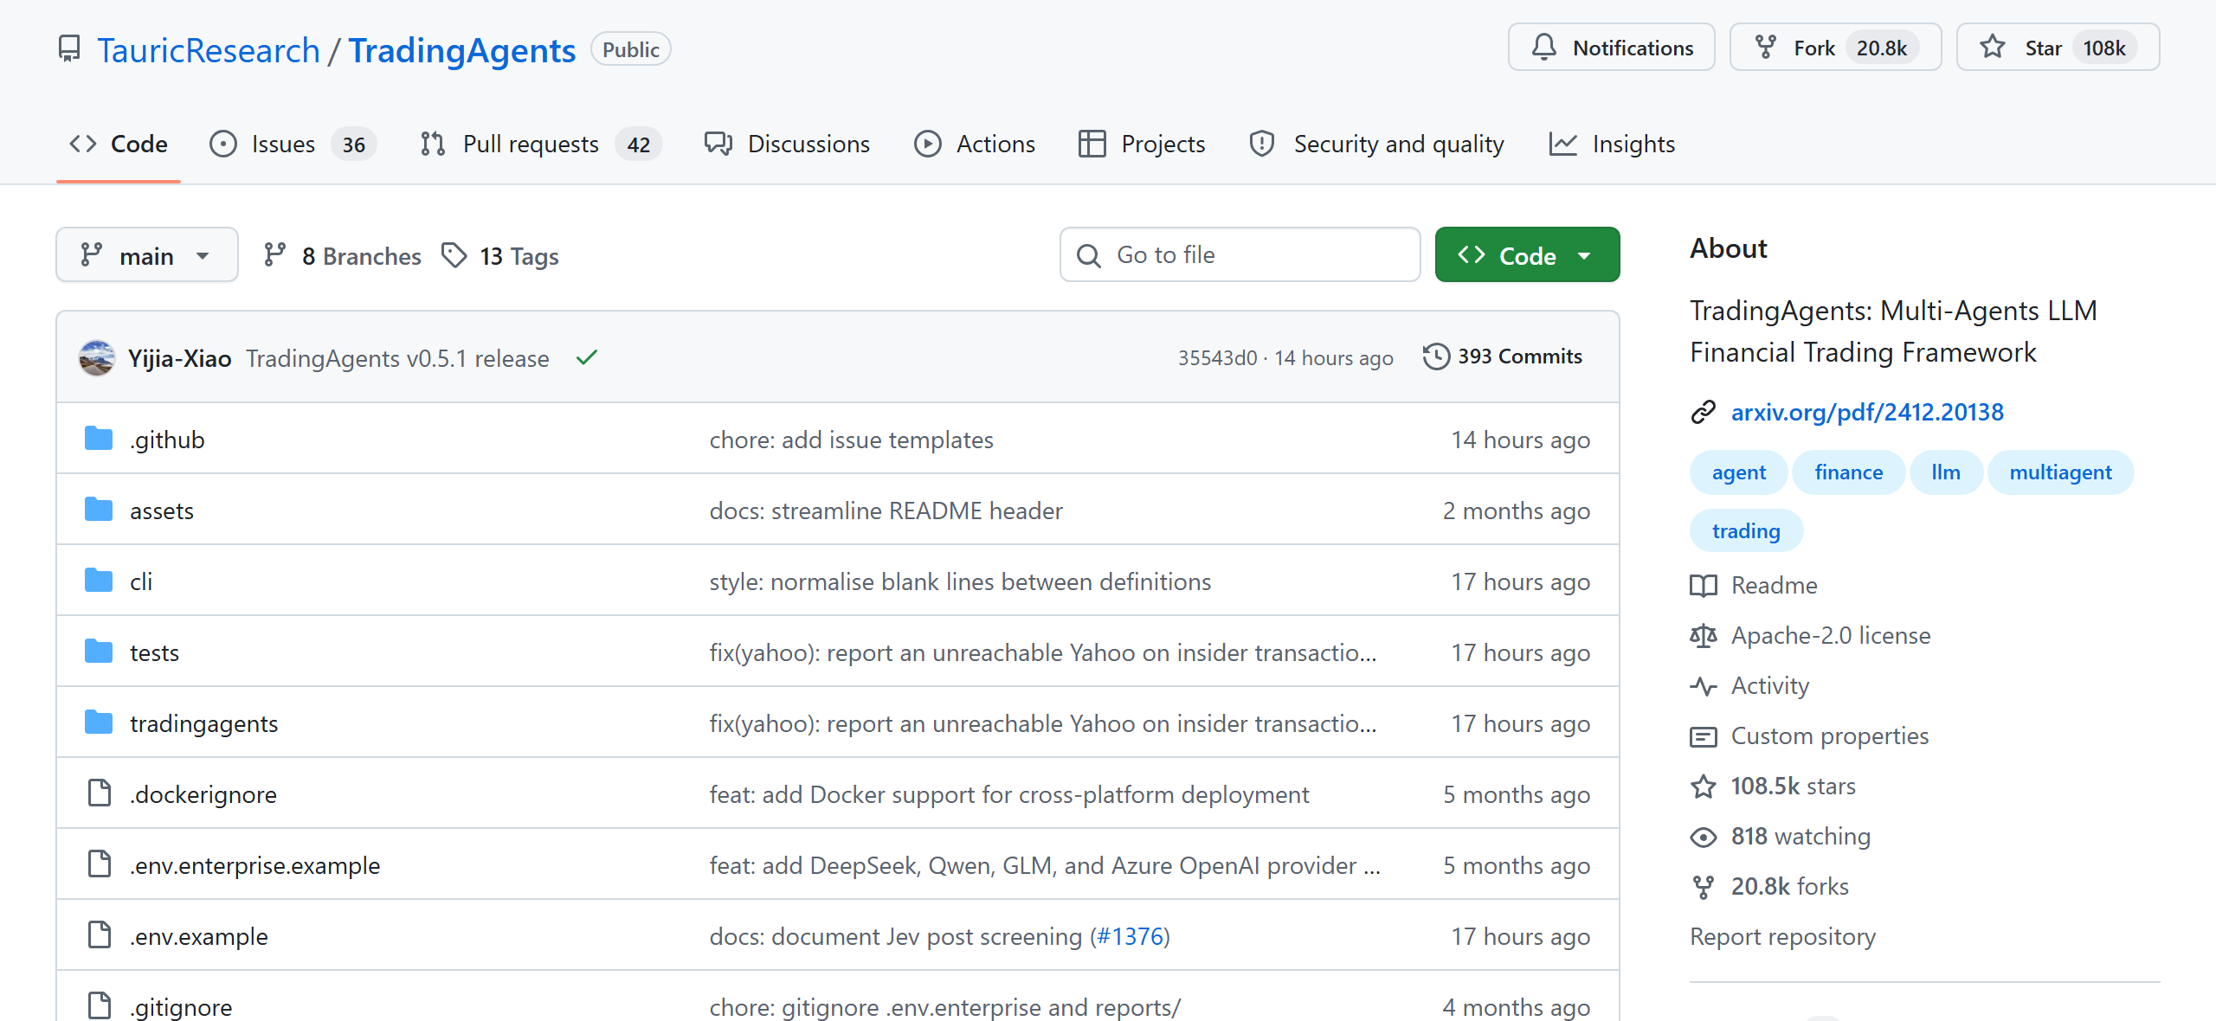Click the bell icon in Notifications

click(1543, 47)
